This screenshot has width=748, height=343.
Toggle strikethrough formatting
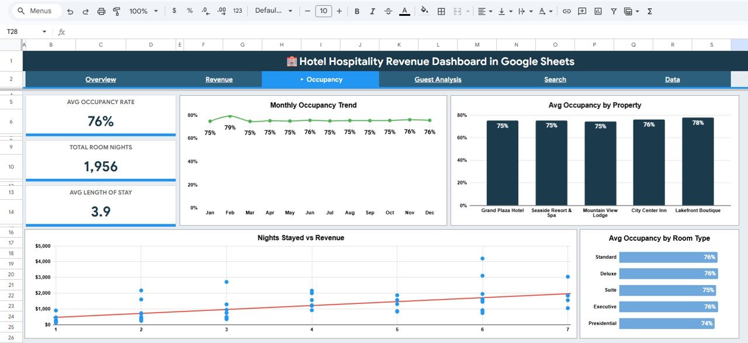pos(389,11)
